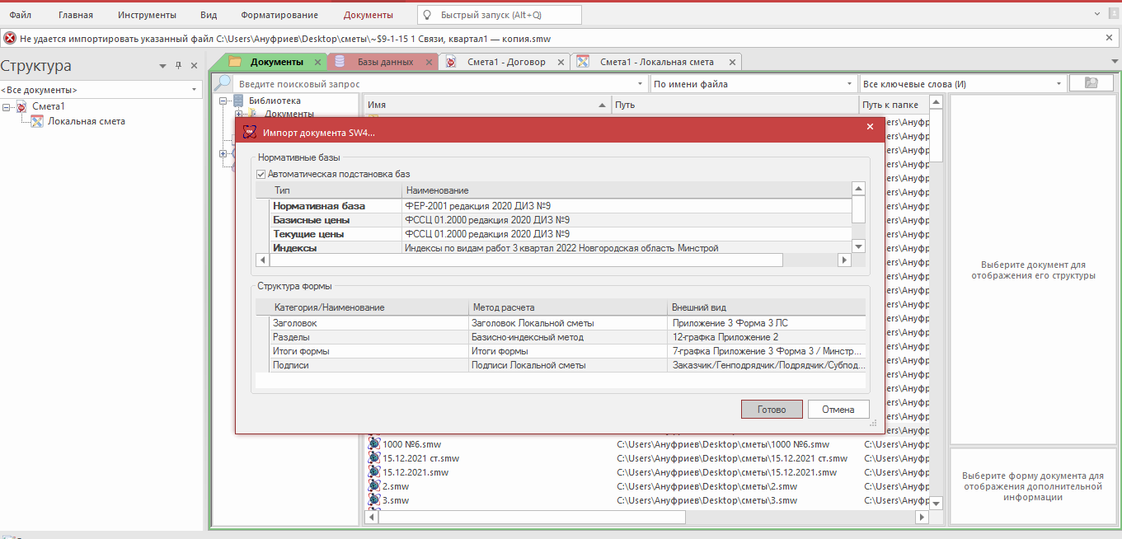Click the user account icon in the title bar corner

tap(1114, 15)
